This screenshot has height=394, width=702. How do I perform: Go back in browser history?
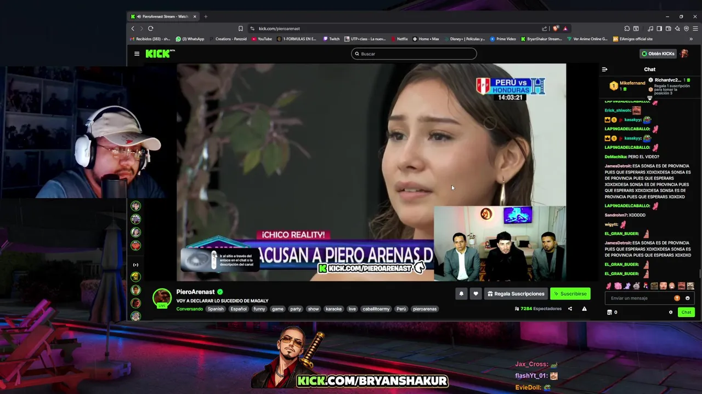[133, 28]
